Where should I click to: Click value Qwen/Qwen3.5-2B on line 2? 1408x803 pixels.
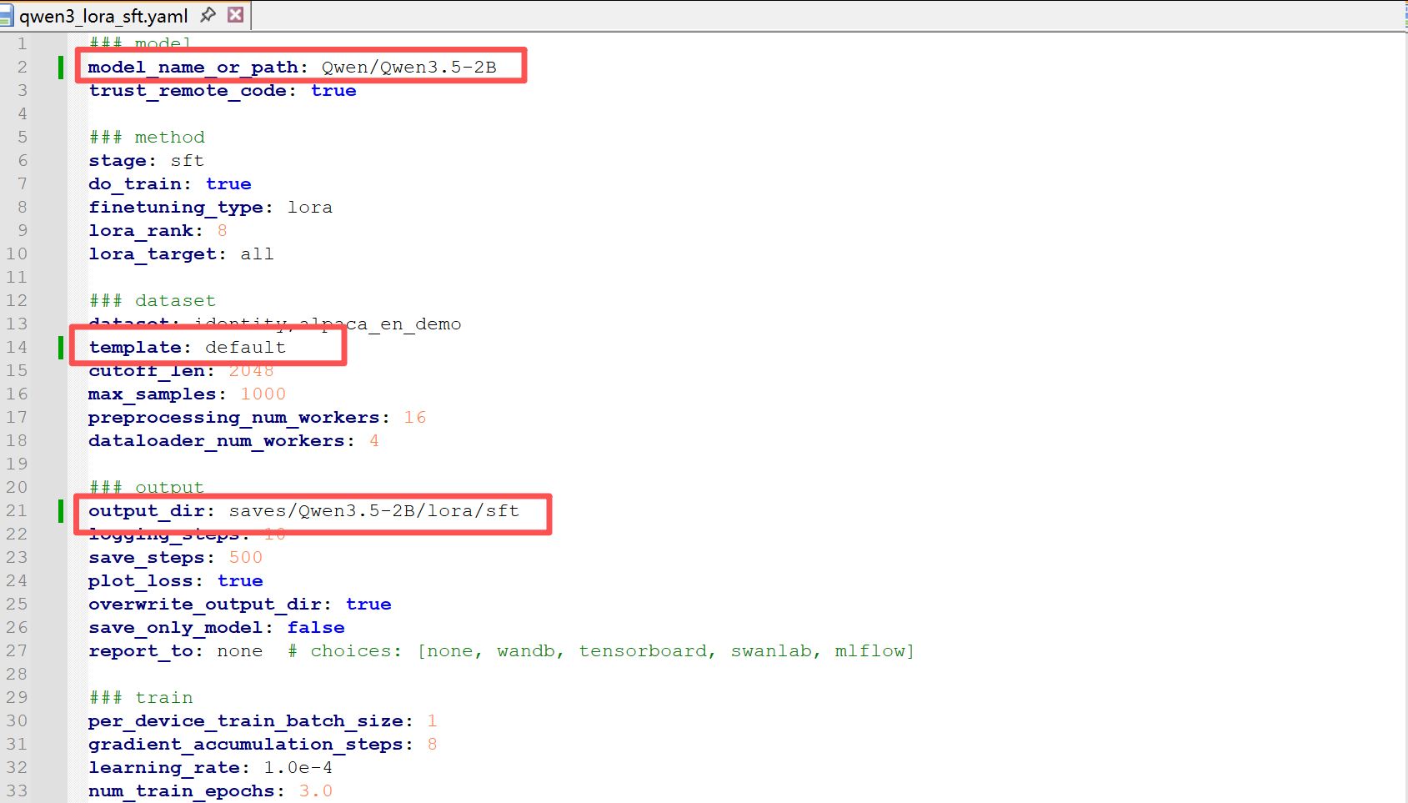(409, 68)
